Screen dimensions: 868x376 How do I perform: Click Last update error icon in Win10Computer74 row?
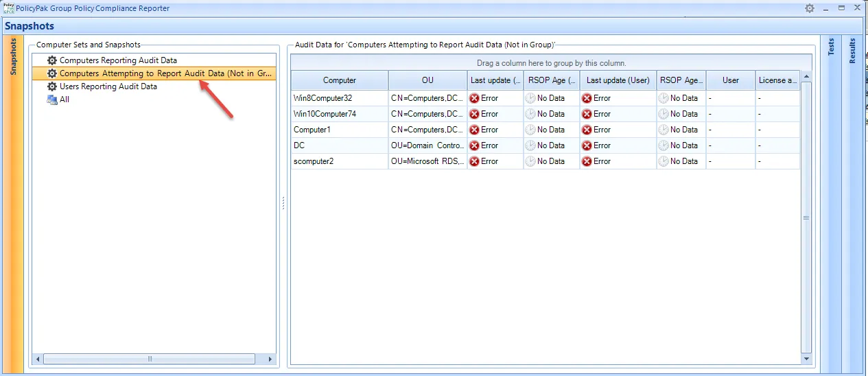[474, 114]
